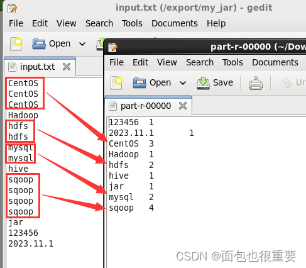Screen dimensions: 306x268
Task: Click the '123456' line in input.txt
Action: pos(23,233)
